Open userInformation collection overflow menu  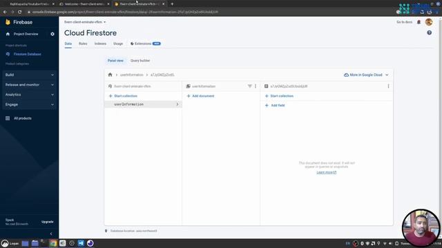pyautogui.click(x=256, y=86)
